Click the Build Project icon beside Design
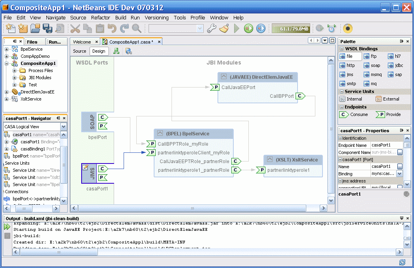Image resolution: width=414 pixels, height=268 pixels. [x=116, y=51]
